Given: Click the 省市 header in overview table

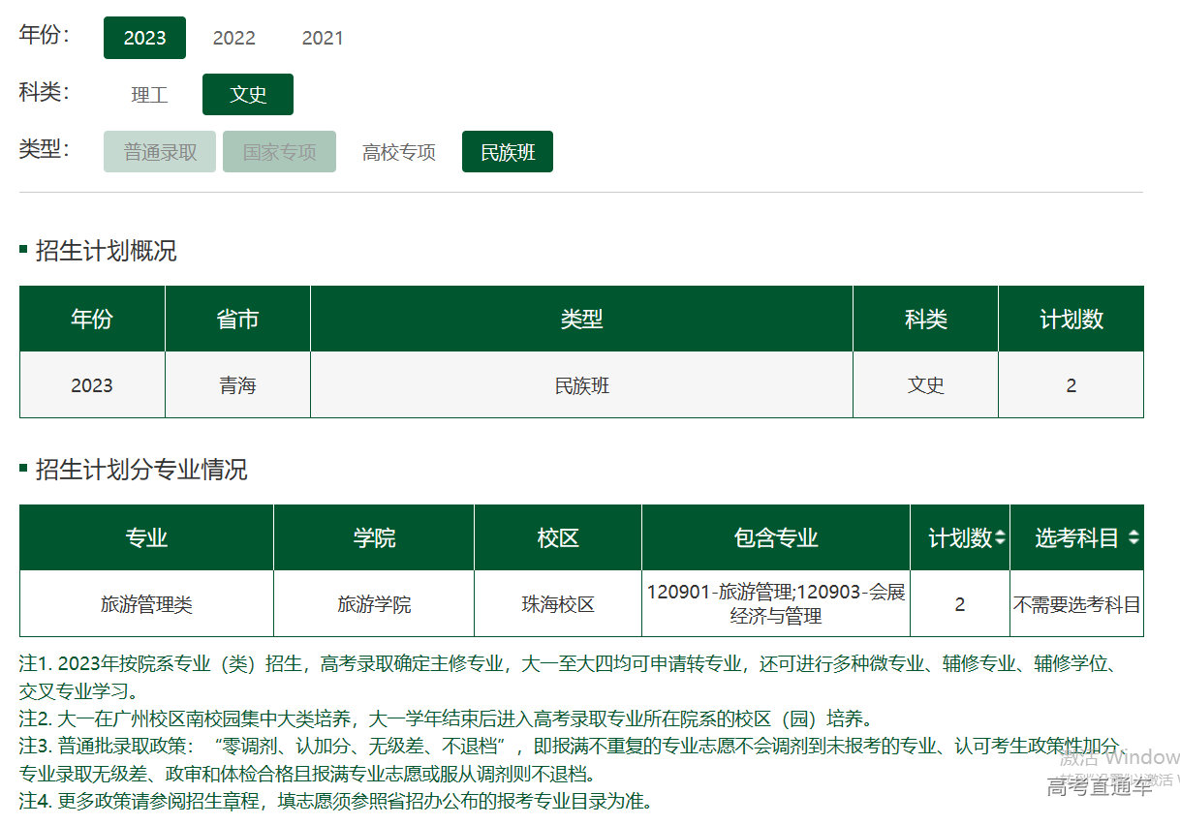Looking at the screenshot, I should click(x=237, y=319).
